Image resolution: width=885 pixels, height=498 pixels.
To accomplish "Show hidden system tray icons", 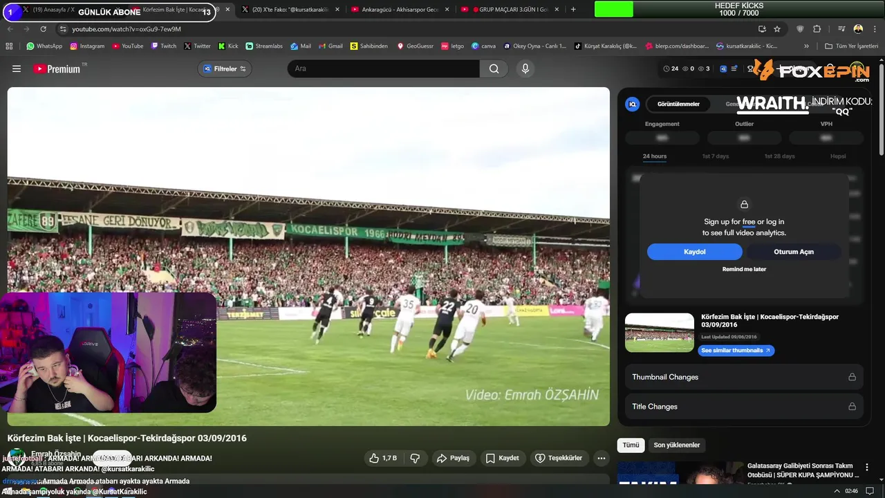I will (x=837, y=491).
